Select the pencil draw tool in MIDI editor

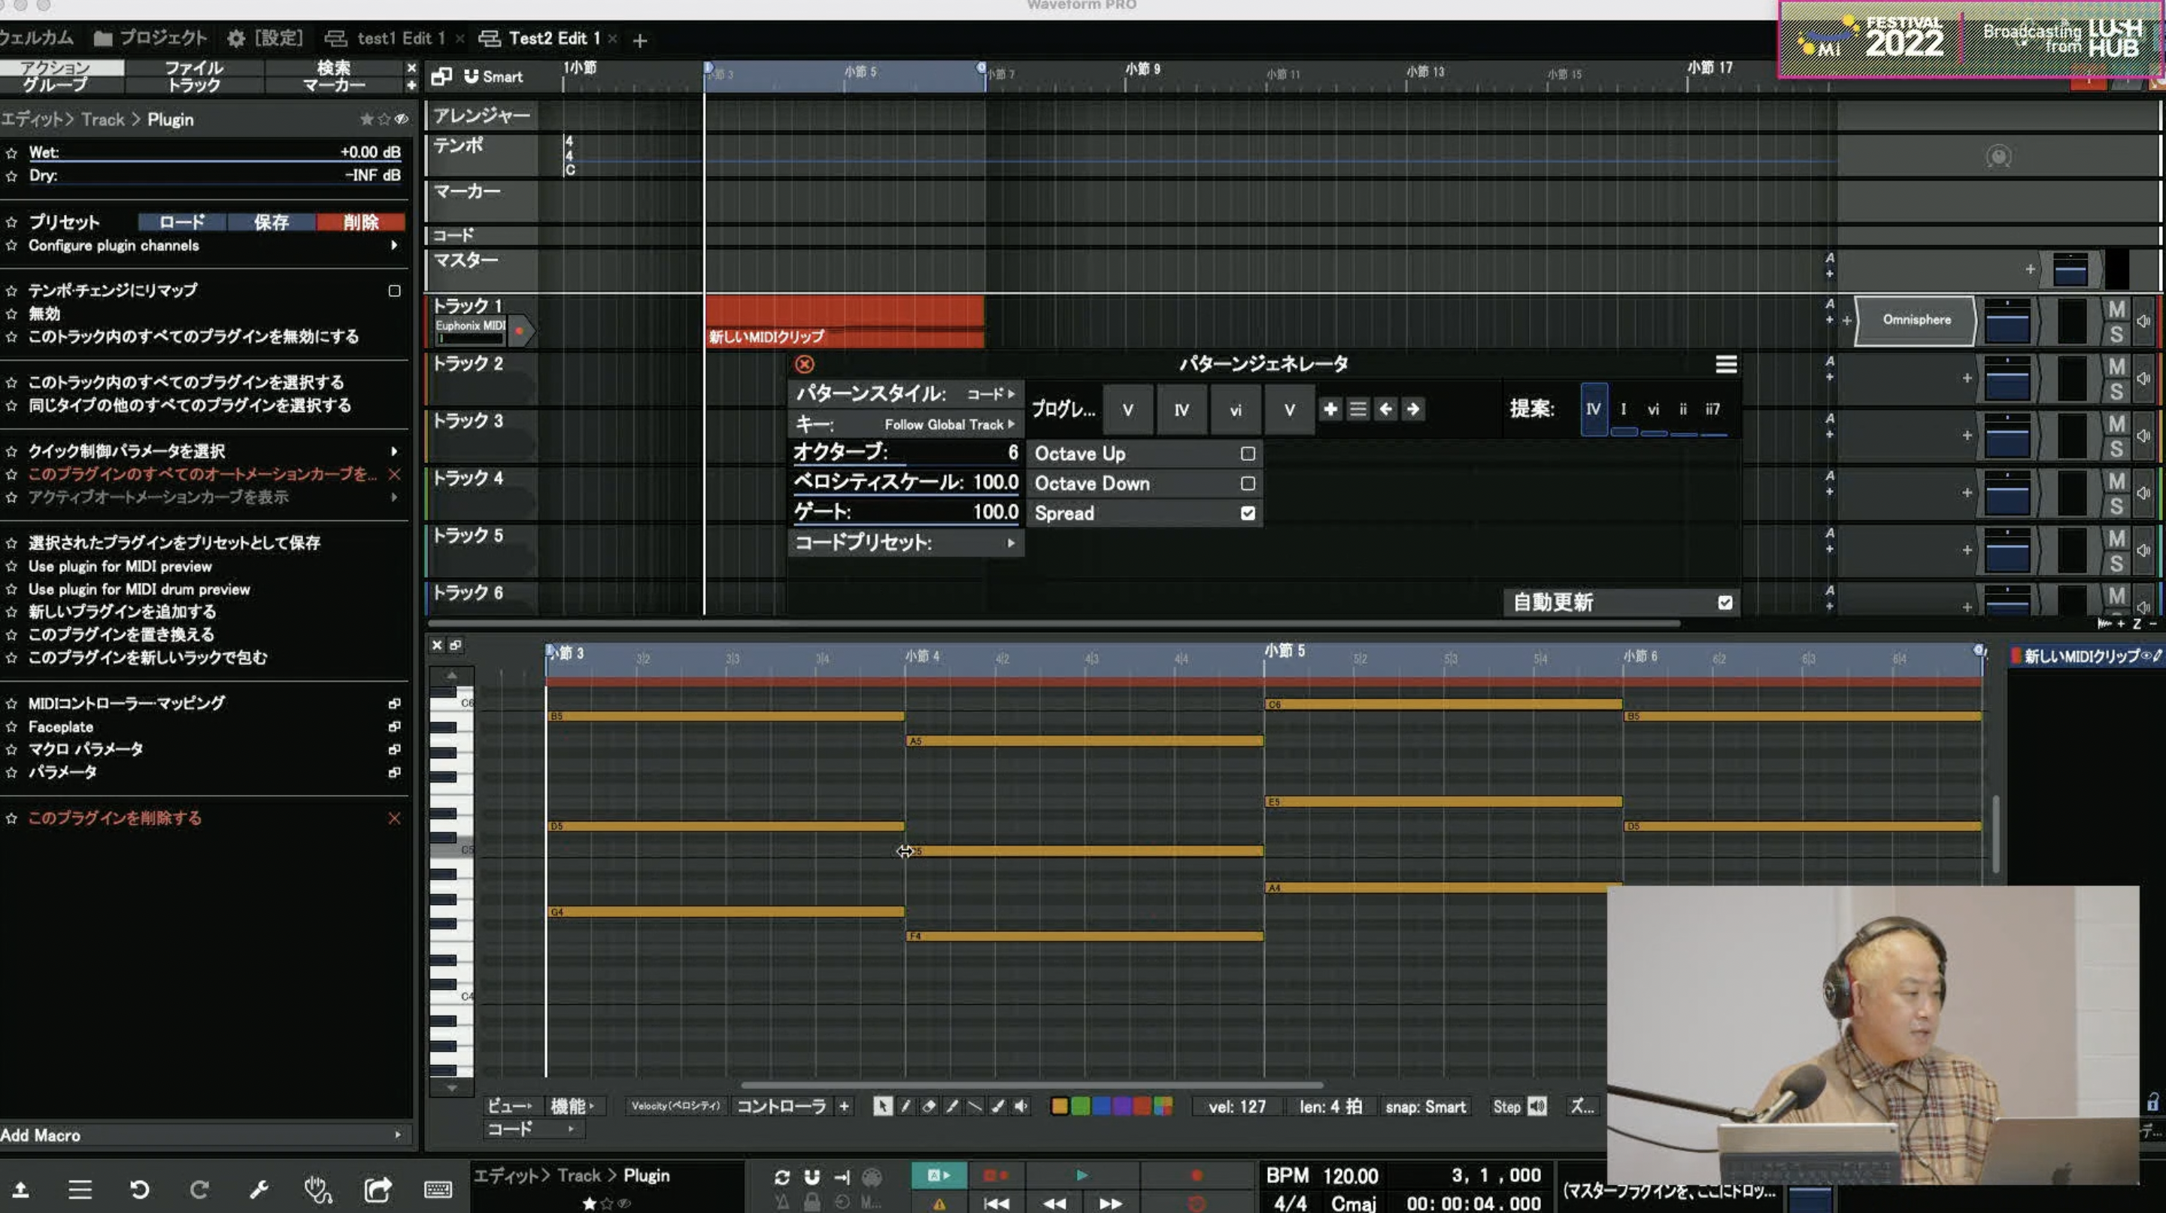pyautogui.click(x=906, y=1106)
